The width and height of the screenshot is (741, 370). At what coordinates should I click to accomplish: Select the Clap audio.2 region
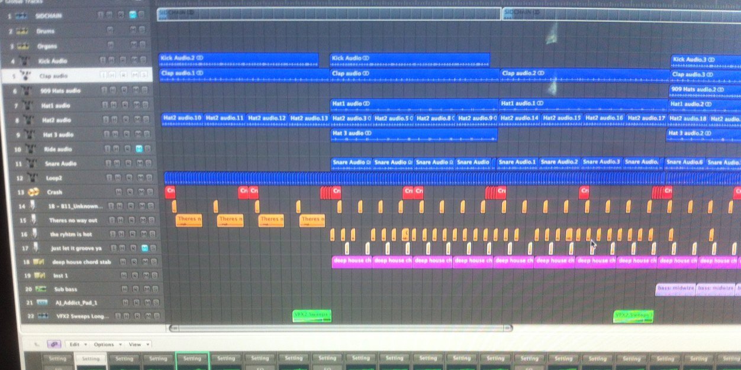(584, 76)
